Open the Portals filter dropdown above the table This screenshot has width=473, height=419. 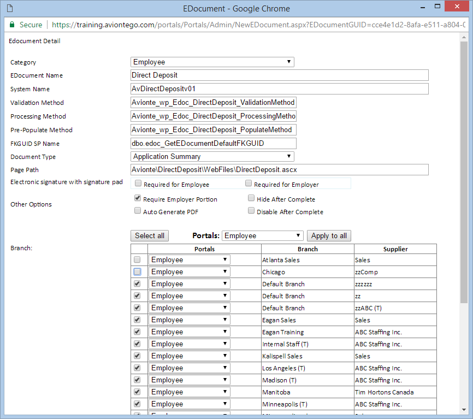point(262,235)
